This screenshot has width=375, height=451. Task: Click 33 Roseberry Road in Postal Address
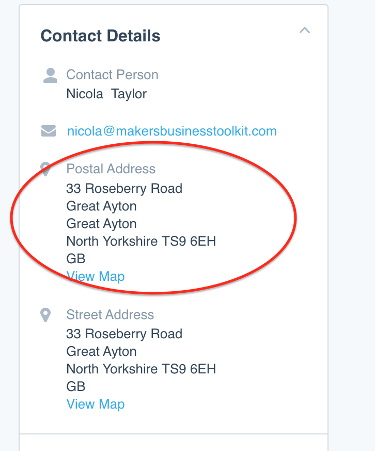[x=124, y=188]
